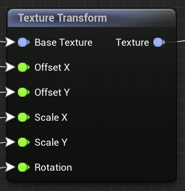Select the white arrow entering Rotation
This screenshot has width=185, height=191.
click(10, 167)
